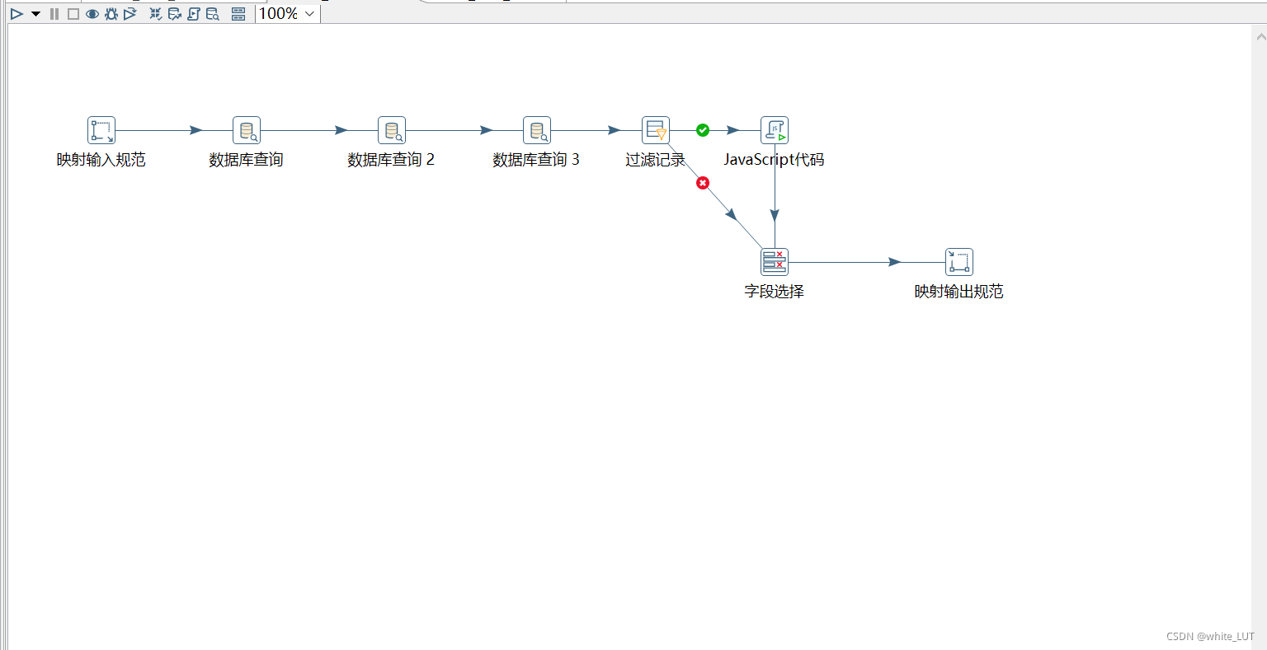This screenshot has height=650, width=1267.
Task: Click the 数据库查询 2 label
Action: coord(391,160)
